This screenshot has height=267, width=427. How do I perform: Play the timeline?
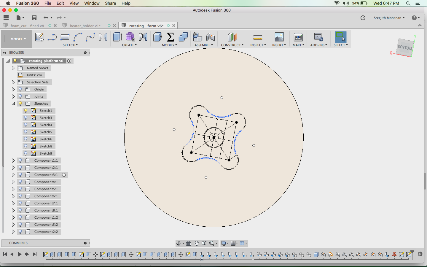click(20, 254)
